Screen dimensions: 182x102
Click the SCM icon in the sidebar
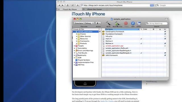(x=76, y=58)
